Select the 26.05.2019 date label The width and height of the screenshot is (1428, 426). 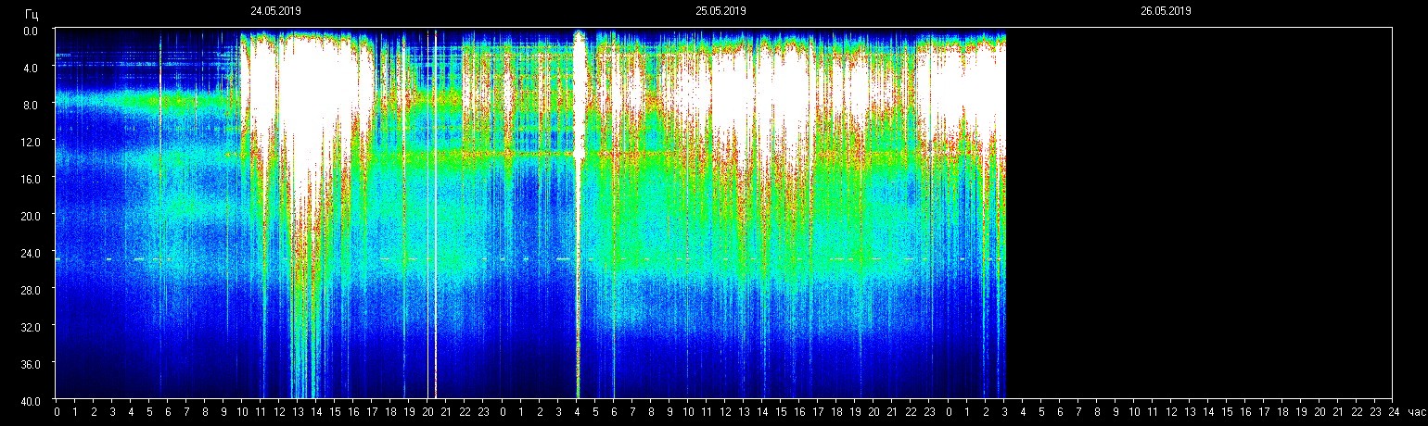coord(1166,11)
